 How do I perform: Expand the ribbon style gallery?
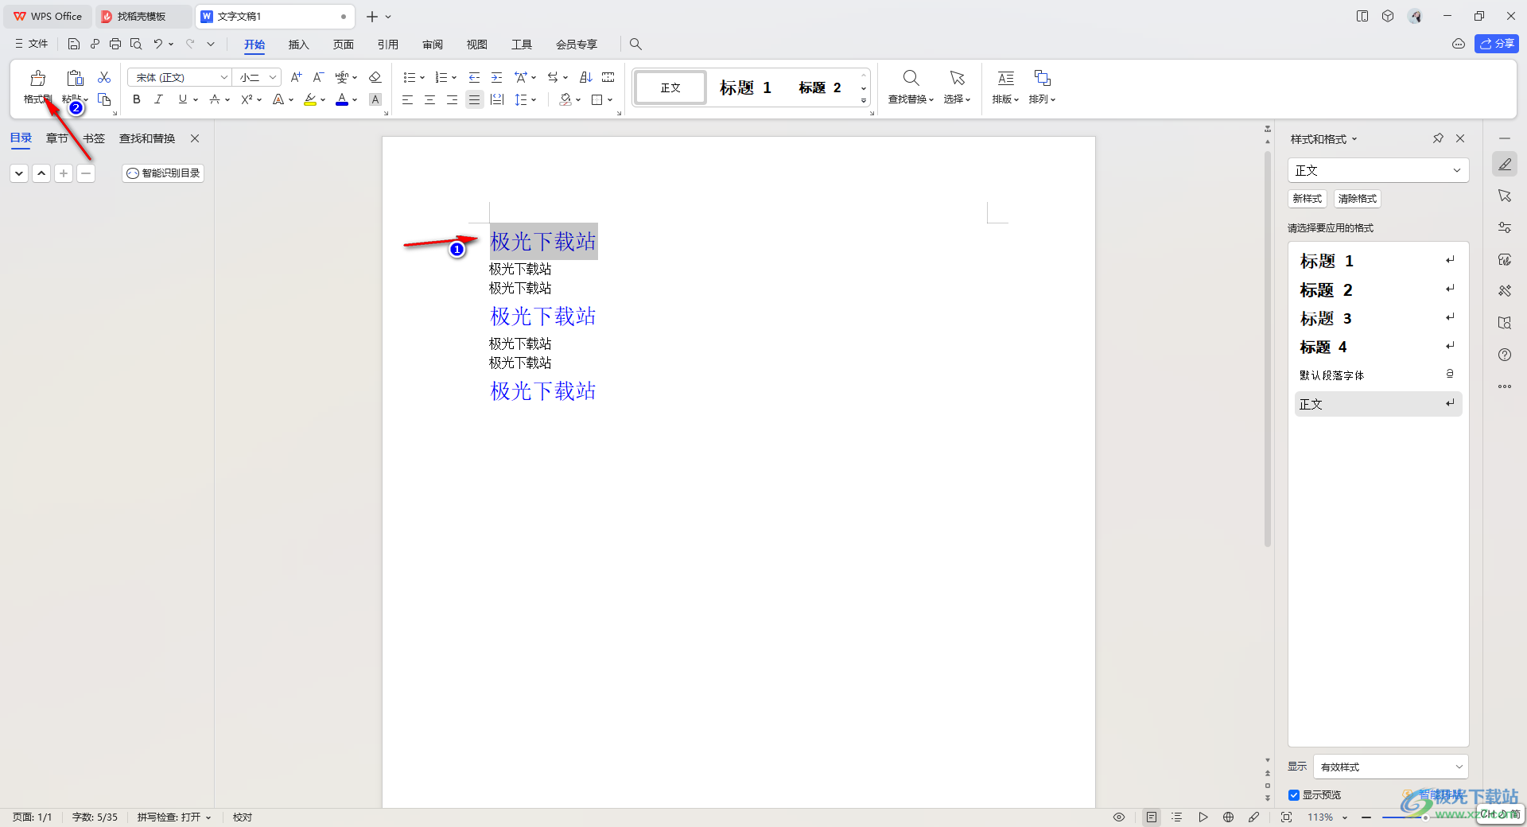pos(864,101)
